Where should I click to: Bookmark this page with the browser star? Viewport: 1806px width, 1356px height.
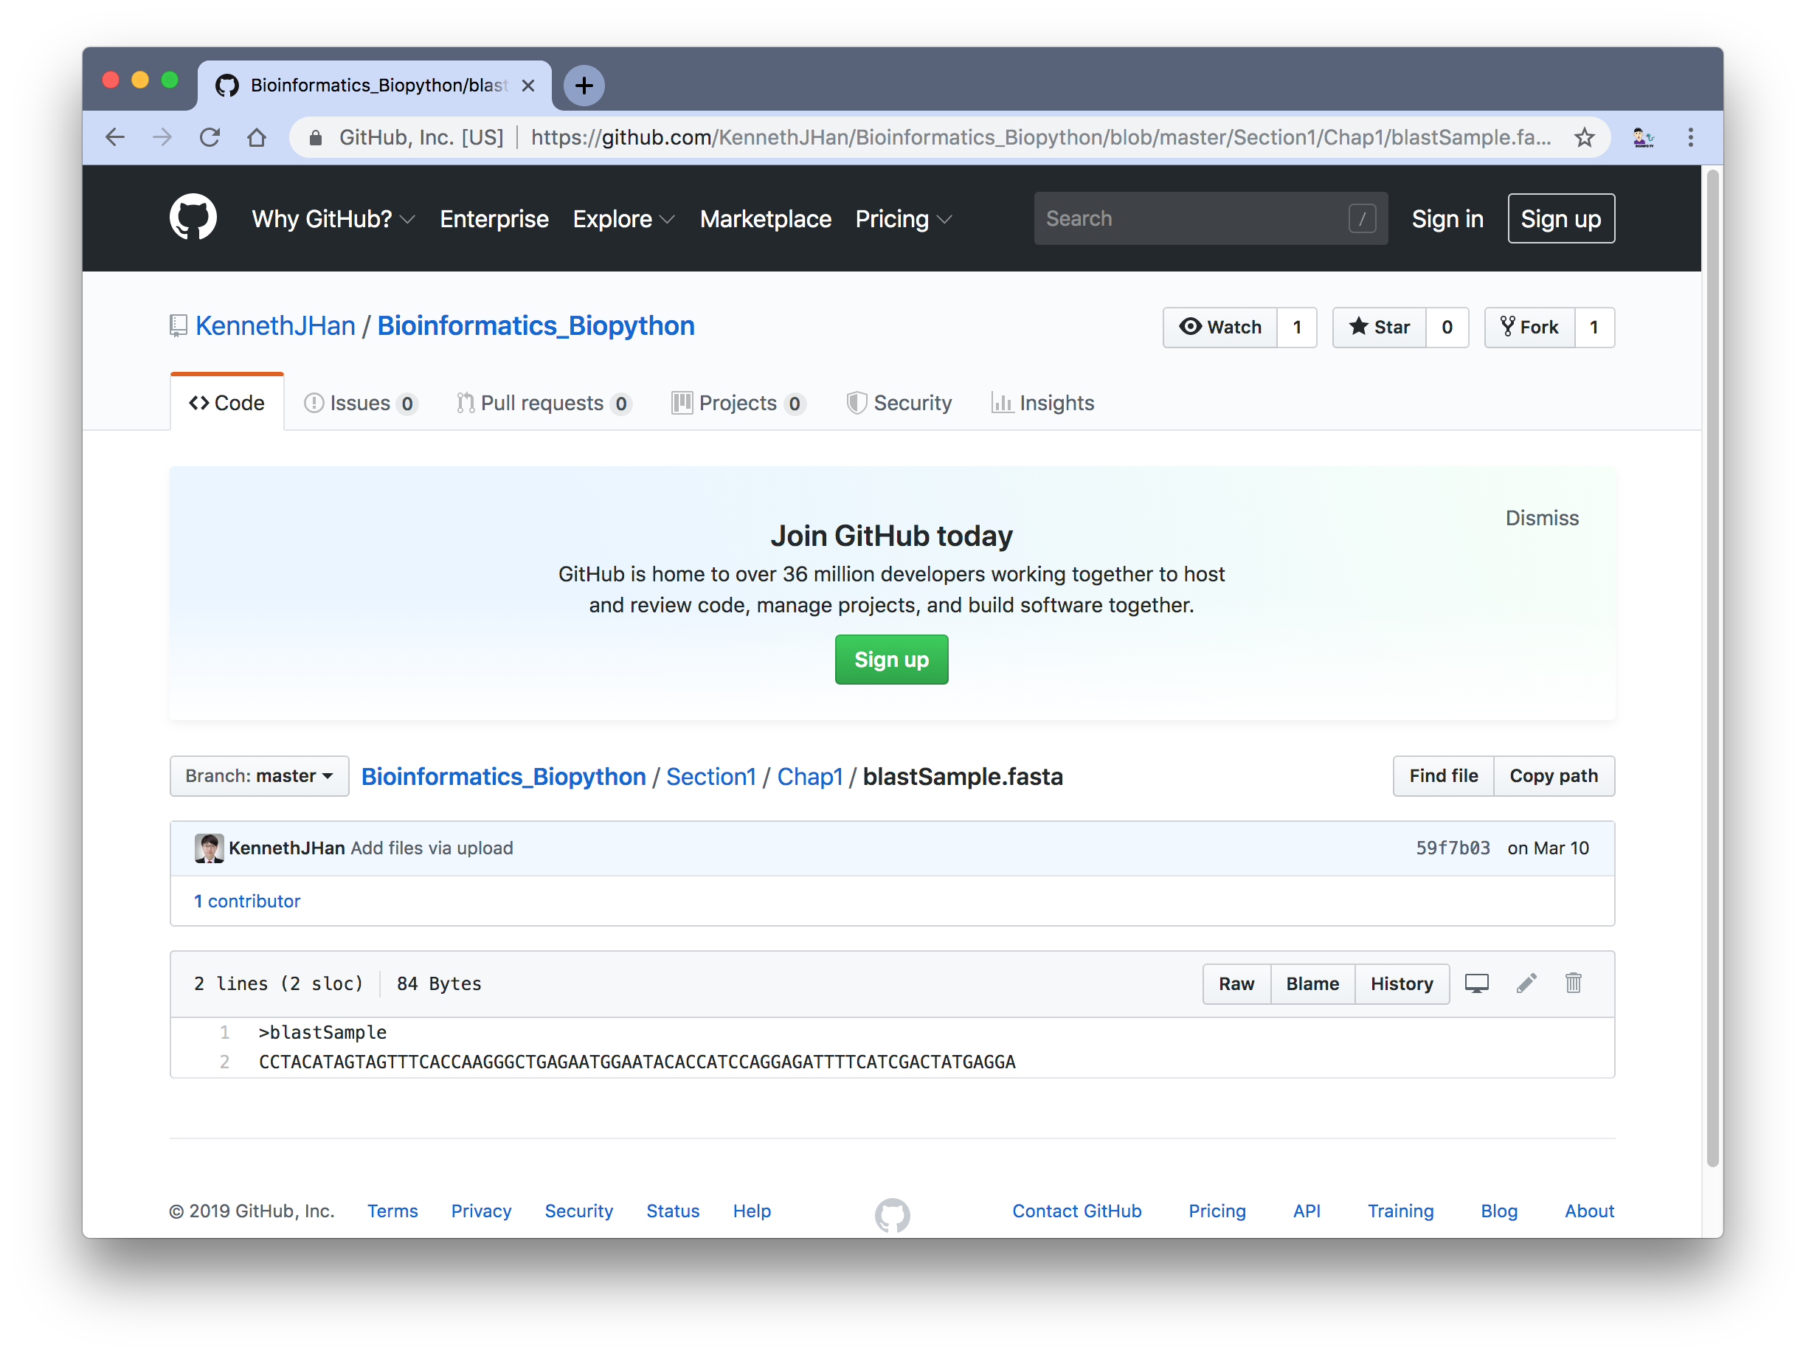pyautogui.click(x=1584, y=137)
